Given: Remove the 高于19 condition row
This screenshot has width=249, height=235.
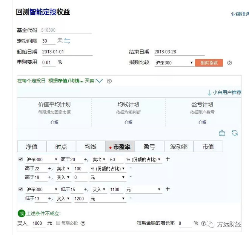Looking at the screenshot, I should coord(131,177).
